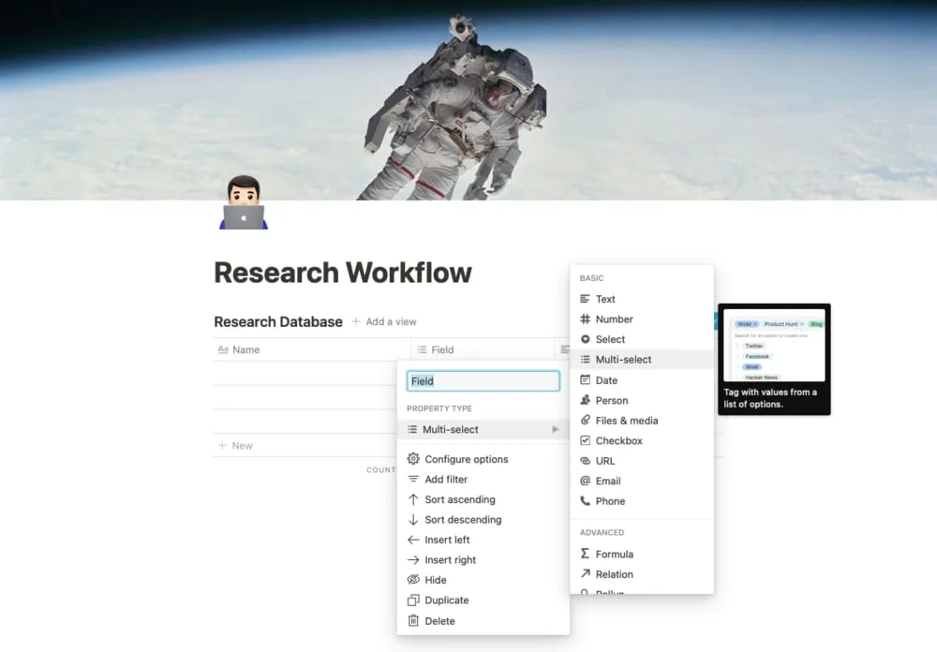
Task: Choose Date as the property type
Action: coord(642,380)
